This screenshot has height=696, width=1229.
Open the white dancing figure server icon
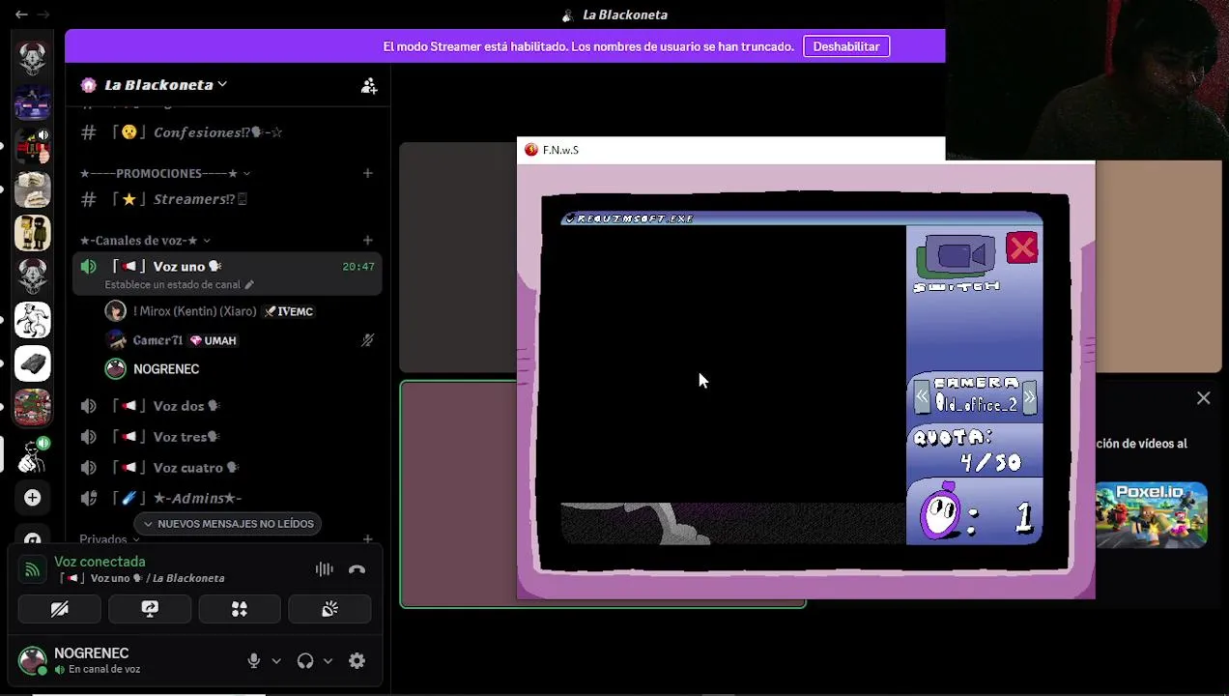33,320
